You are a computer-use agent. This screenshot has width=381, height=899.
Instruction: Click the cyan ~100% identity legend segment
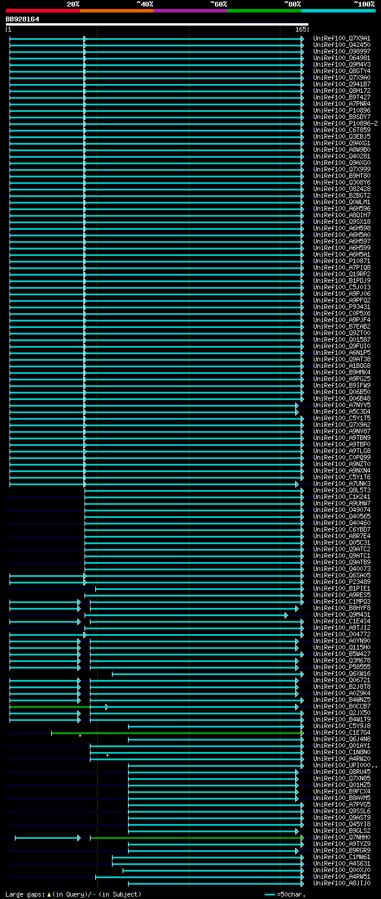[x=338, y=11]
